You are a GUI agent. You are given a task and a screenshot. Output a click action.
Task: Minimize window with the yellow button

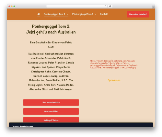pyautogui.click(x=12, y=6)
